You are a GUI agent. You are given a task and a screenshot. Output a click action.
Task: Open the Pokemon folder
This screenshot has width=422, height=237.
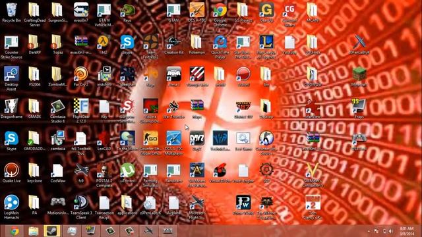coord(196,45)
